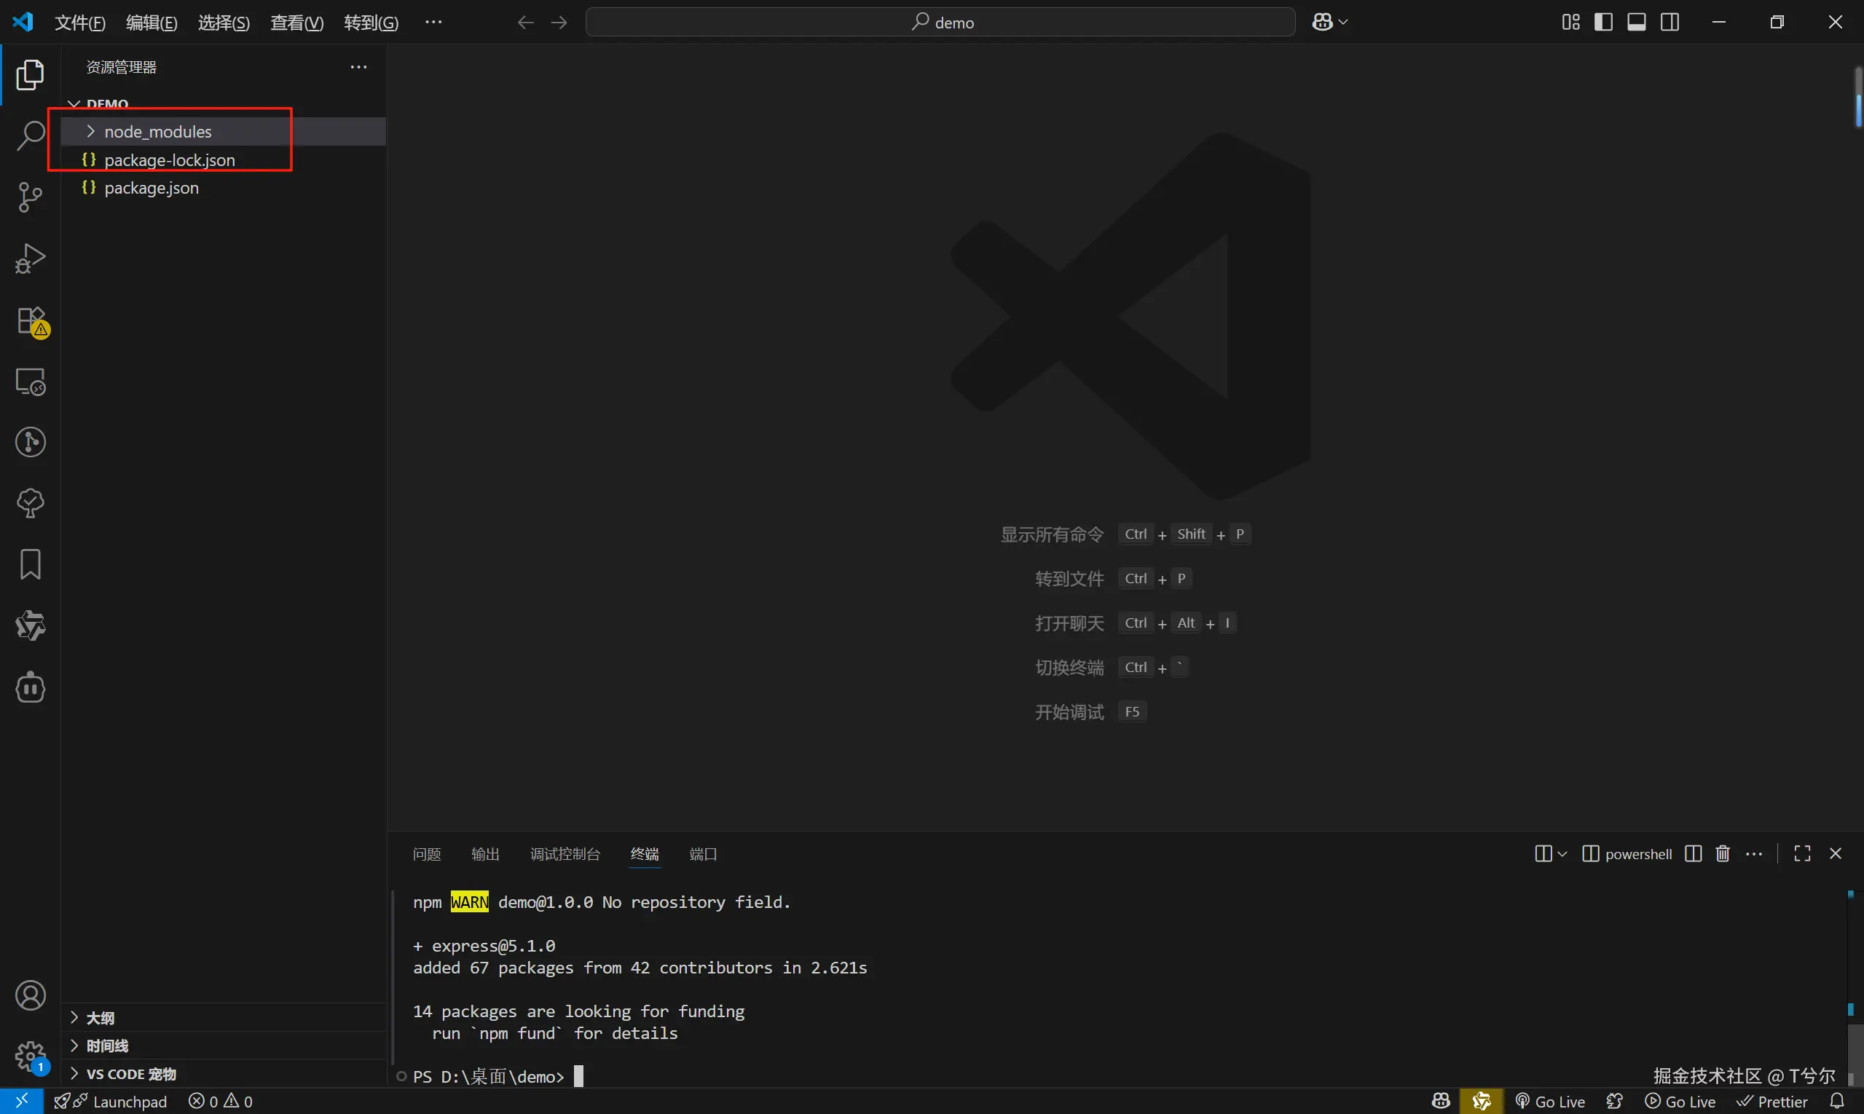
Task: Toggle primary side bar visibility
Action: coord(1603,22)
